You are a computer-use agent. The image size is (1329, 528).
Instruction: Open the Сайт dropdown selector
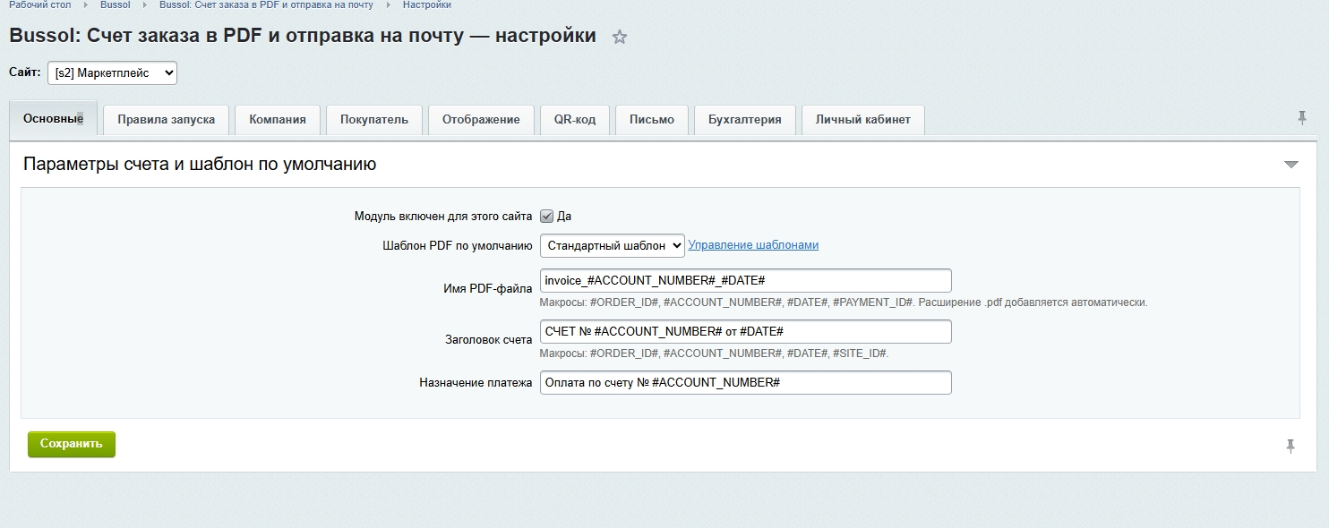click(x=112, y=73)
